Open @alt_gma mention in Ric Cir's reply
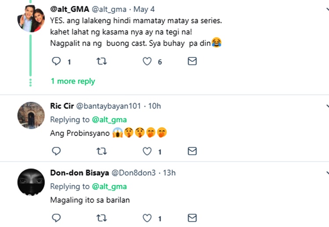Screen dimensions: 329x227 (x=109, y=120)
